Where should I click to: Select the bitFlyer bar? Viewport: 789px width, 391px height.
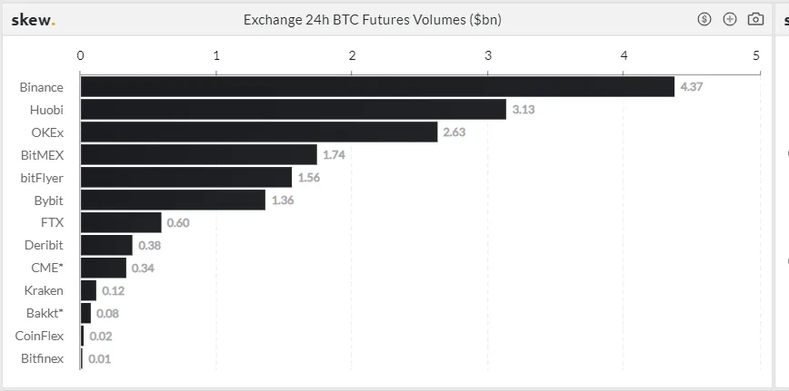coord(186,178)
